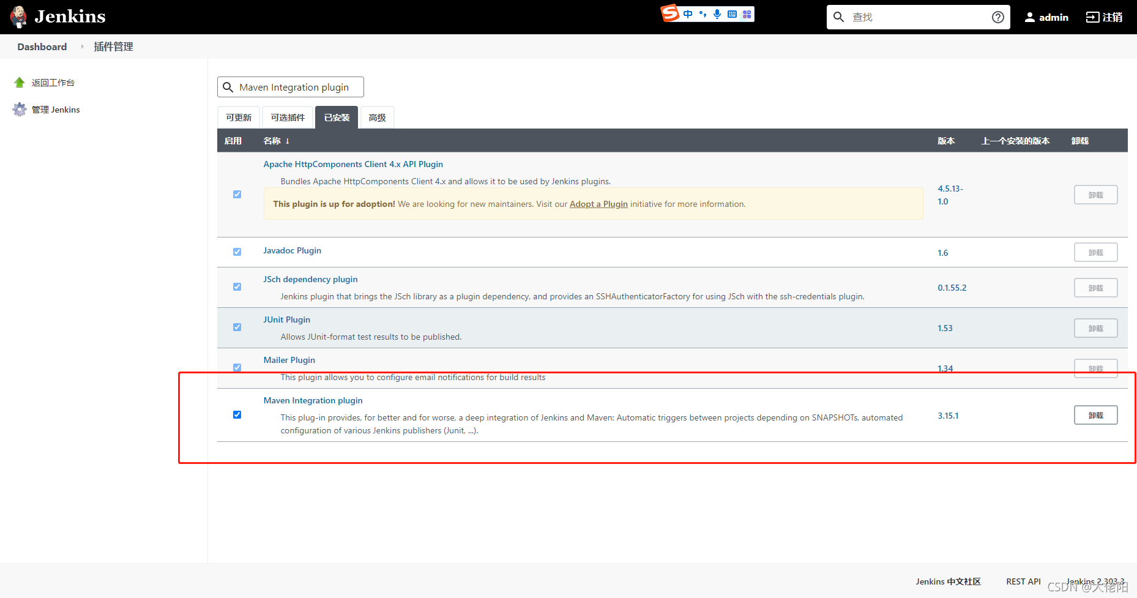Click the Sogou microphone voice input icon
The image size is (1137, 598).
click(x=717, y=14)
